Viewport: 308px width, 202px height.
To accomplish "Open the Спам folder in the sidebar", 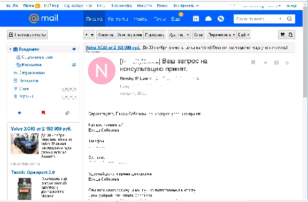I will (24, 88).
